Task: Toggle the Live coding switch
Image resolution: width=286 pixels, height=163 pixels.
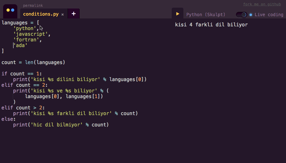Action: pyautogui.click(x=241, y=14)
